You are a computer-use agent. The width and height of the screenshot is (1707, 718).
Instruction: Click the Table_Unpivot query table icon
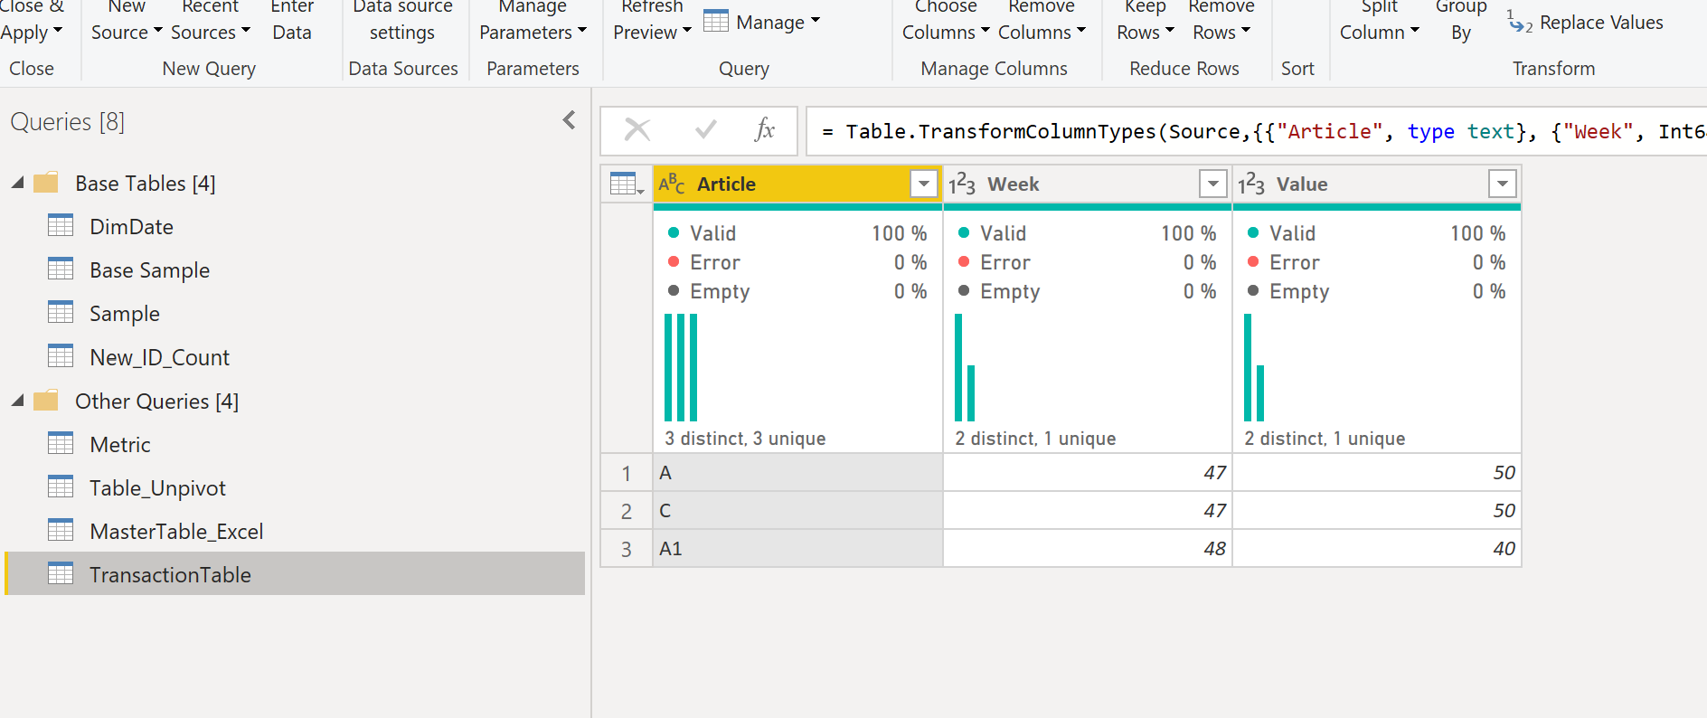click(x=61, y=487)
